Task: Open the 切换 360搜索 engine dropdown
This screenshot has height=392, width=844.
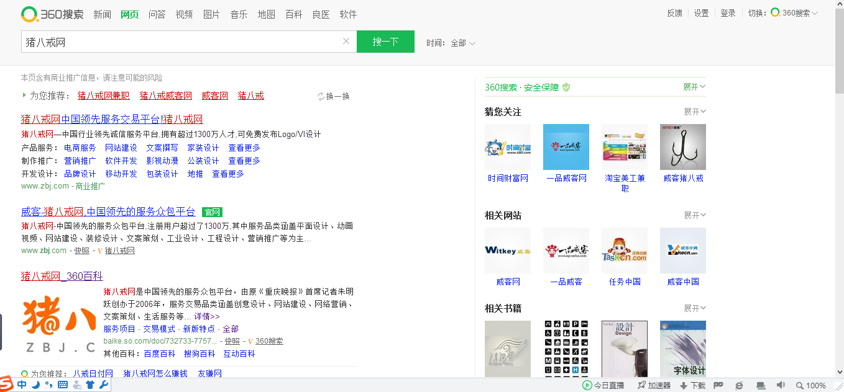Action: pos(782,13)
